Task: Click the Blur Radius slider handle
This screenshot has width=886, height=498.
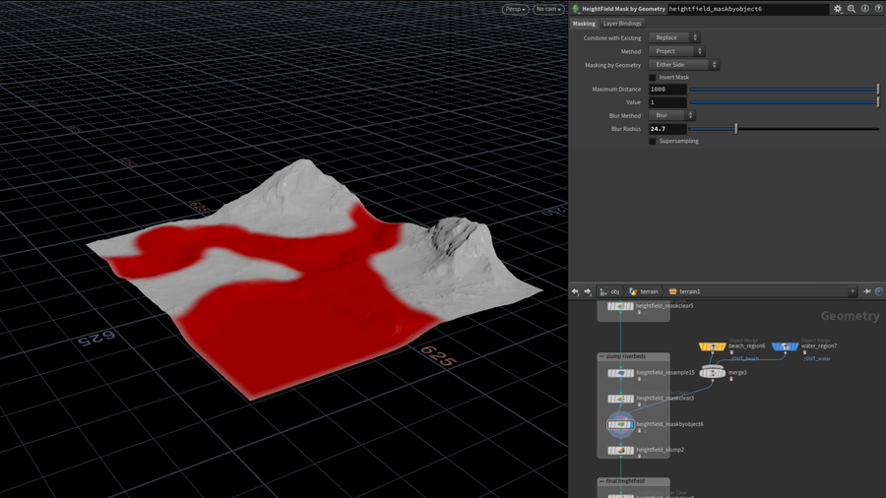Action: pos(735,129)
